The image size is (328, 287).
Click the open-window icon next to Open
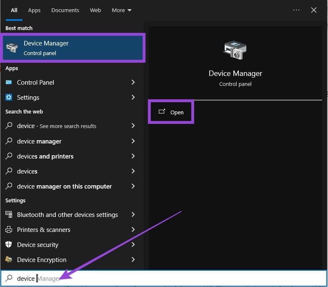(x=162, y=111)
